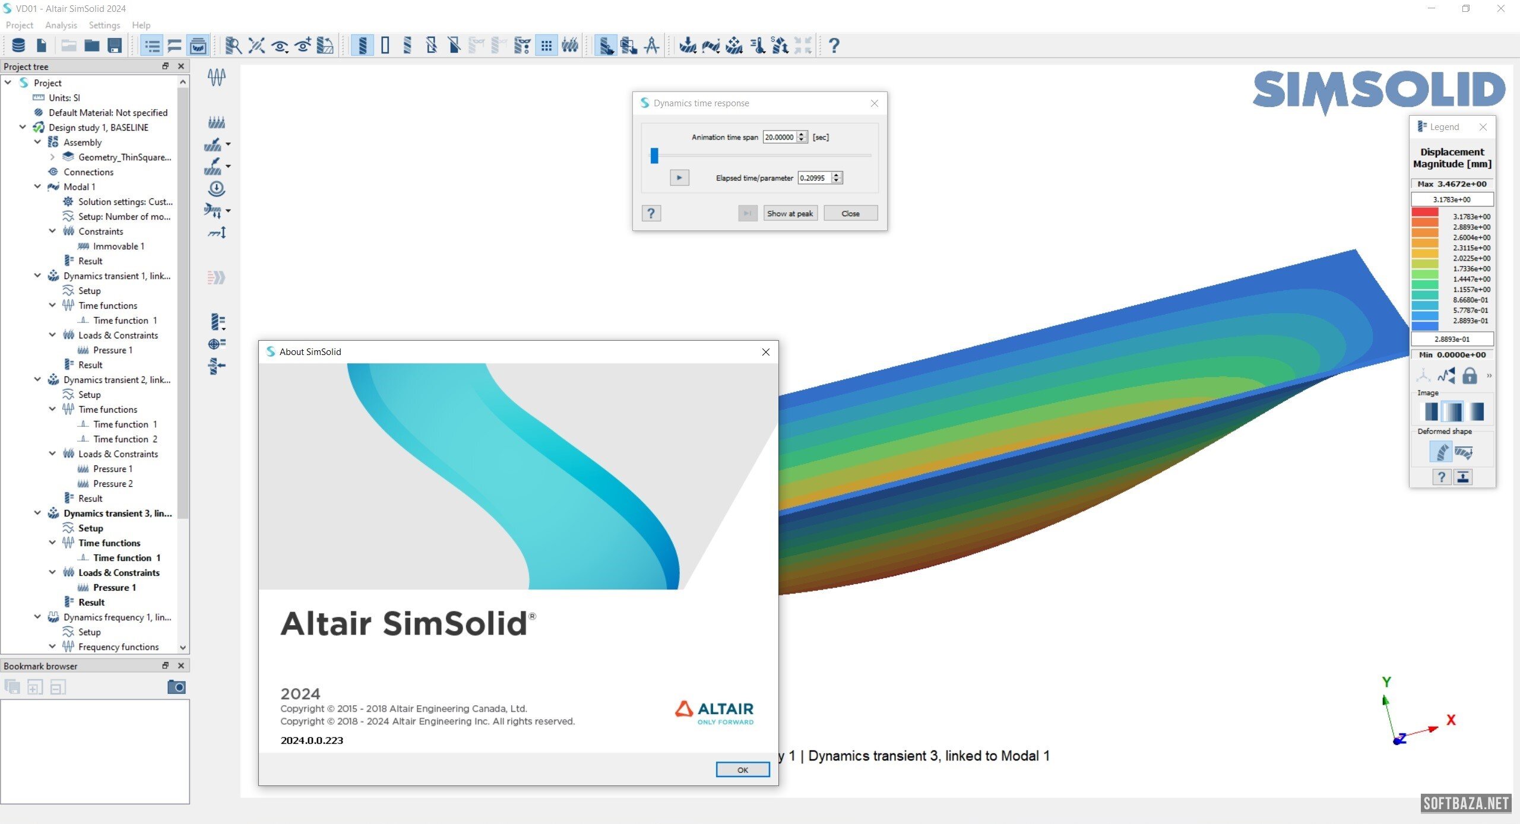Image resolution: width=1520 pixels, height=824 pixels.
Task: Click the toolbar help question mark
Action: click(834, 46)
